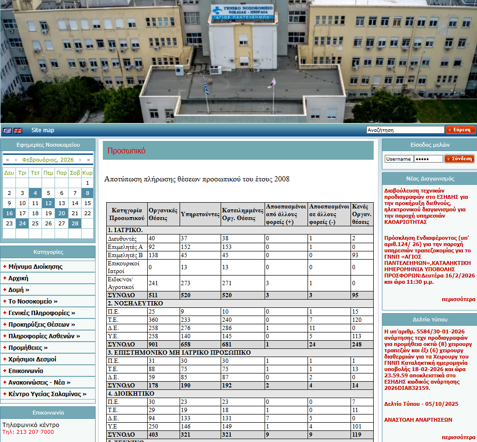Open Μήνυμα Διοίκησης menu item
Viewport: 477px width, 442px height.
coord(35,266)
